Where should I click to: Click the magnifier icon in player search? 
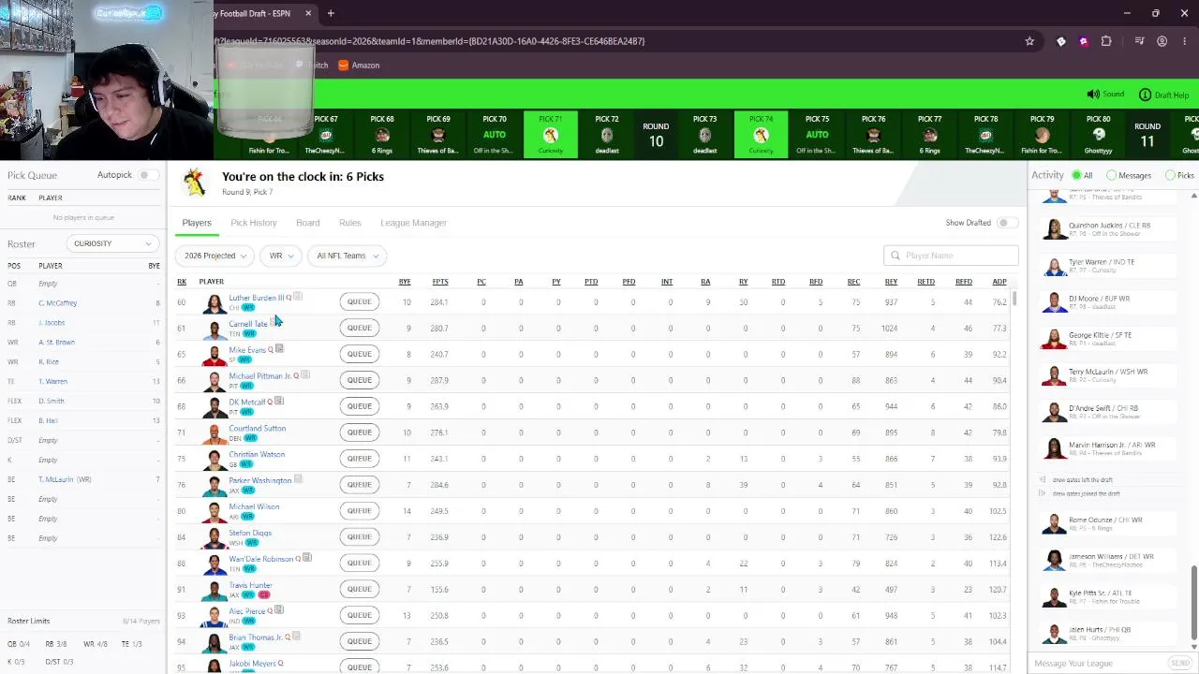coord(896,256)
